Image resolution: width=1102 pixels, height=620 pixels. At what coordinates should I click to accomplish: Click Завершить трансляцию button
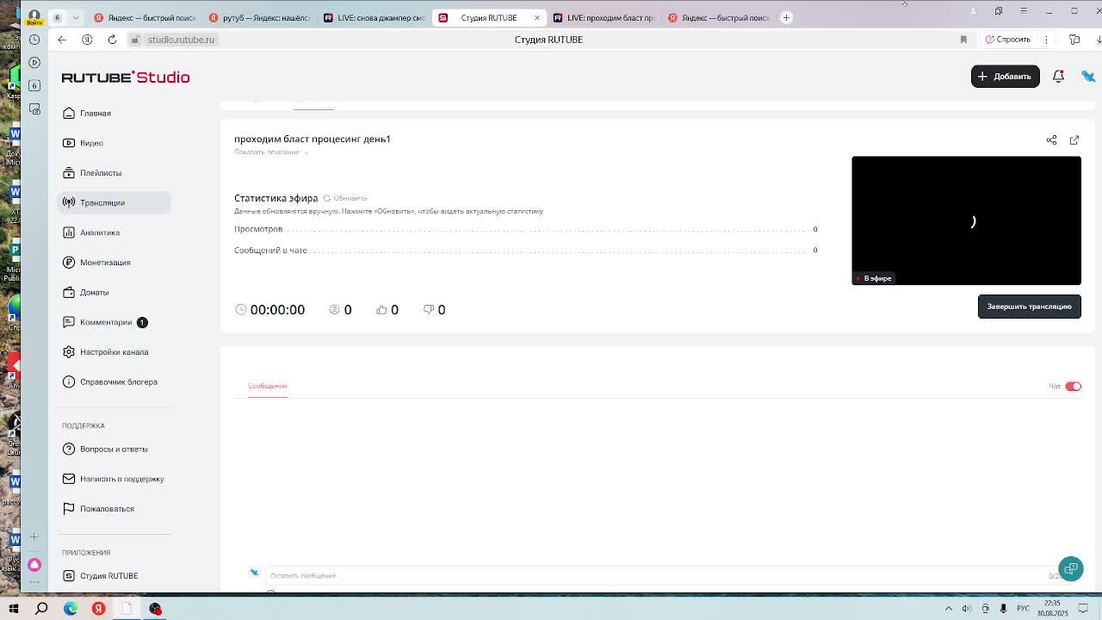[x=1029, y=307]
